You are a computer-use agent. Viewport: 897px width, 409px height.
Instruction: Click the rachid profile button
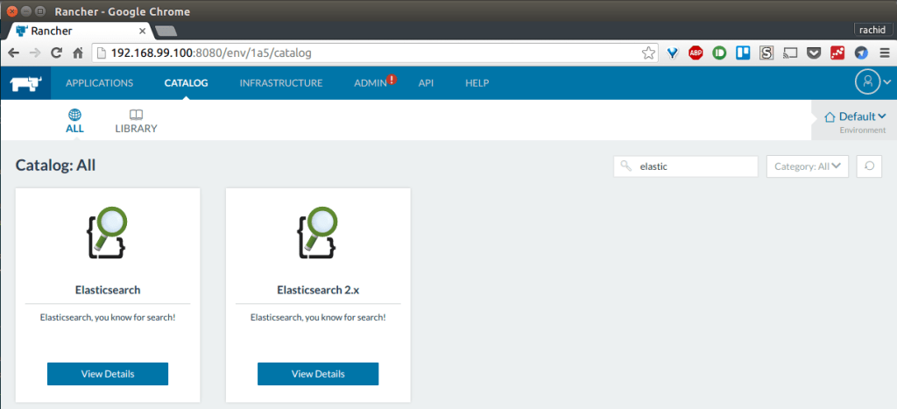(x=872, y=30)
